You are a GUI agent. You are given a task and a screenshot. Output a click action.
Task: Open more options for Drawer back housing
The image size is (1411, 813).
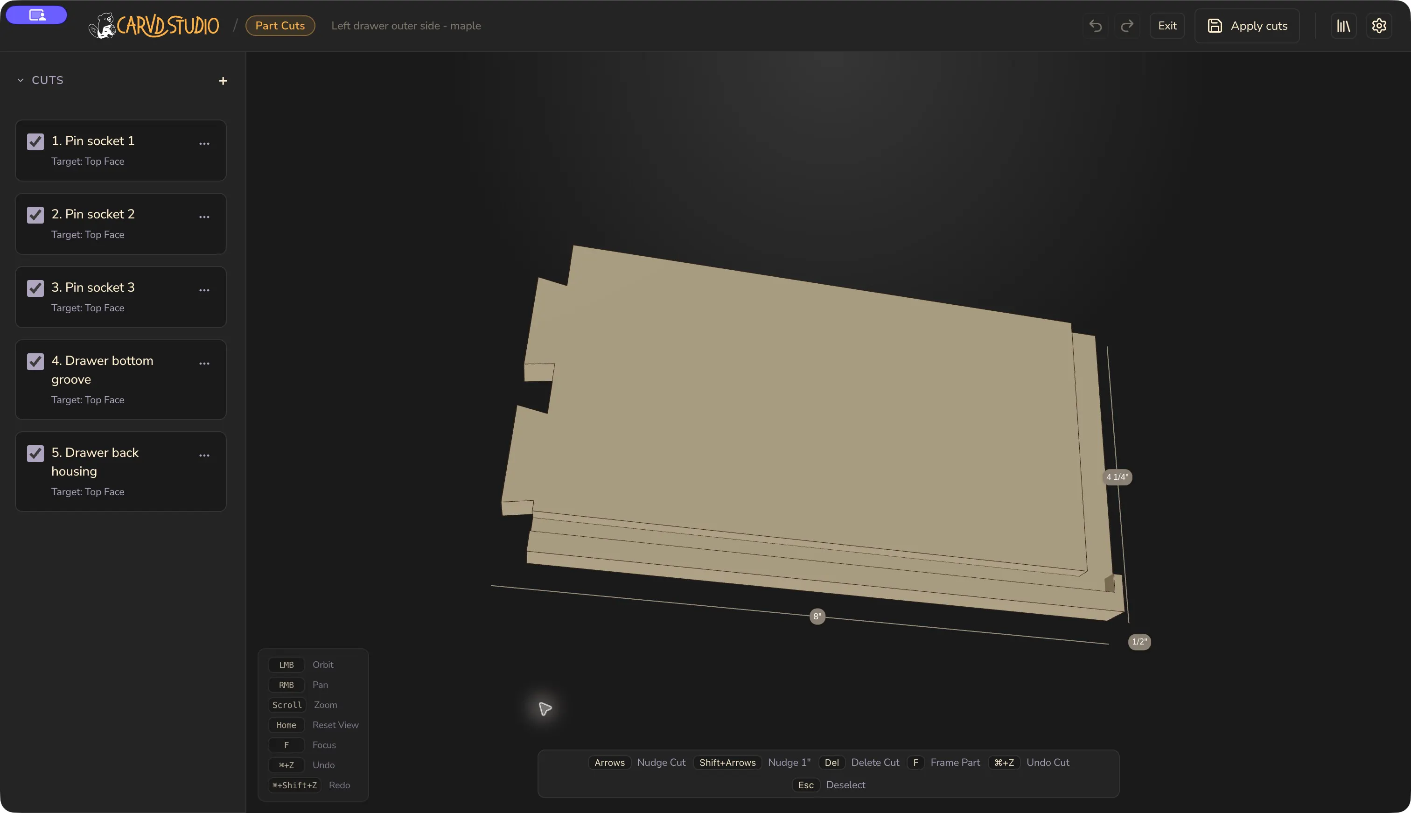[x=204, y=455]
